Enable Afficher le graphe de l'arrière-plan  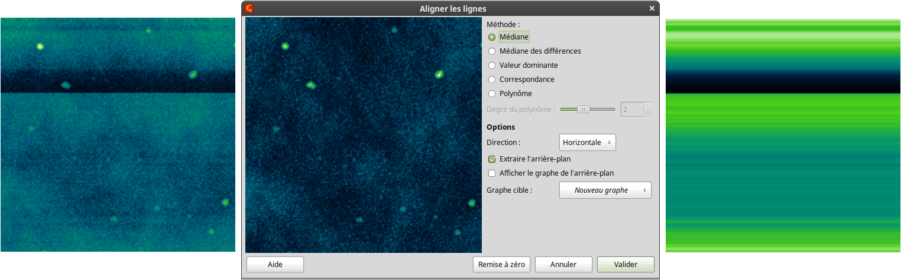point(492,173)
